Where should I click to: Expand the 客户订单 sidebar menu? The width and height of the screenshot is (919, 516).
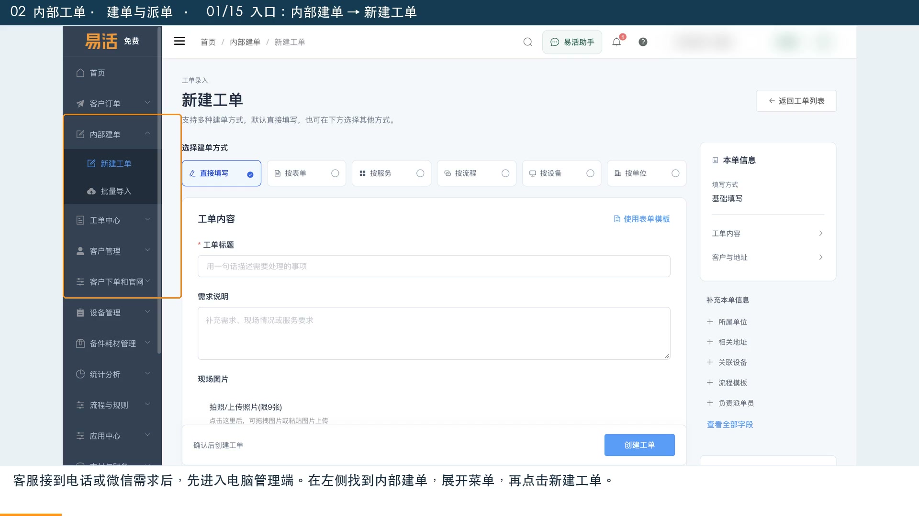113,104
